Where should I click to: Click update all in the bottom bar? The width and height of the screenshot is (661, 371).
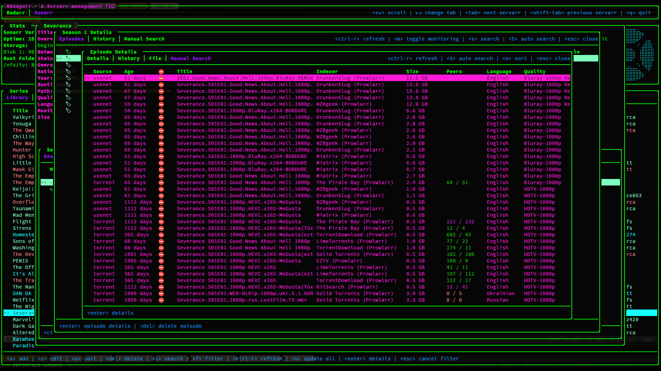coord(313,359)
